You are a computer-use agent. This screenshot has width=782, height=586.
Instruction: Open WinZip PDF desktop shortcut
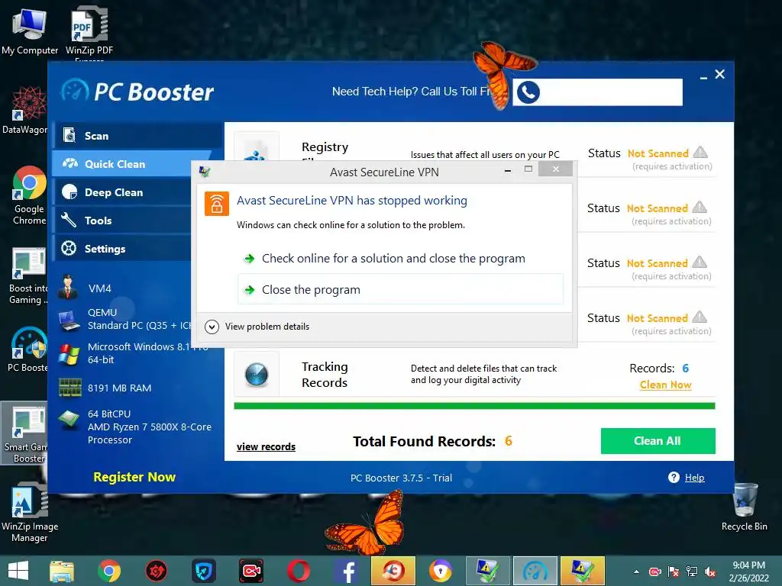click(89, 32)
